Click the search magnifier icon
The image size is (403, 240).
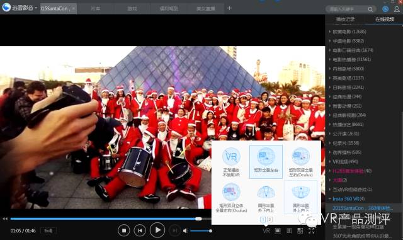(x=370, y=9)
